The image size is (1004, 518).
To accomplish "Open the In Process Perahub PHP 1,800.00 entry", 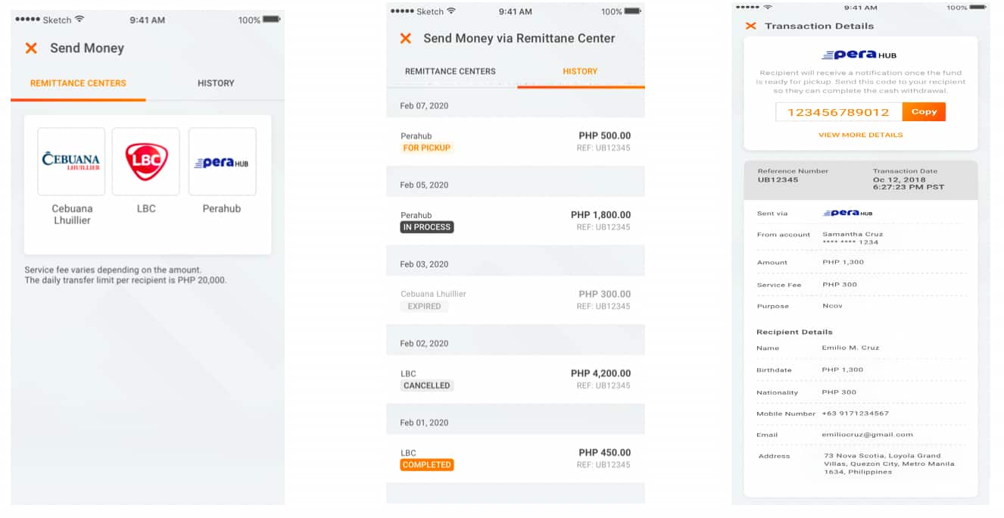I will pos(516,221).
